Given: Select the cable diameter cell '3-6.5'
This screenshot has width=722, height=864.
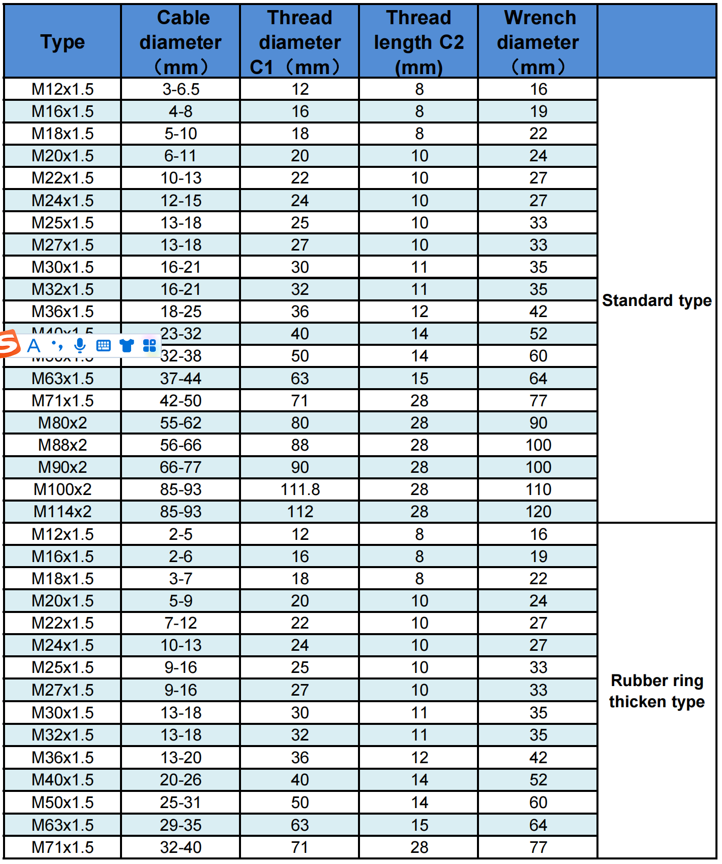Looking at the screenshot, I should pyautogui.click(x=180, y=89).
